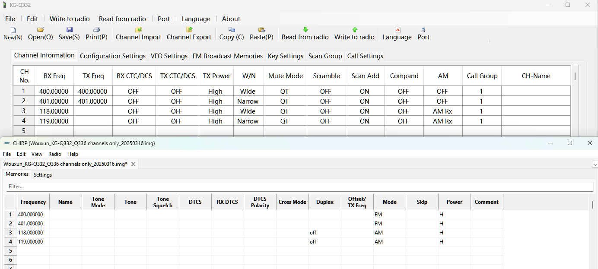Click the Copy (C) toolbar icon
598x269 pixels.
pyautogui.click(x=232, y=30)
